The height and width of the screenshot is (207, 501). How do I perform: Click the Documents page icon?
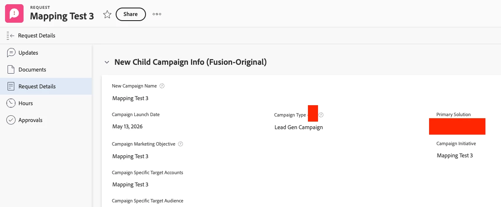coord(11,69)
